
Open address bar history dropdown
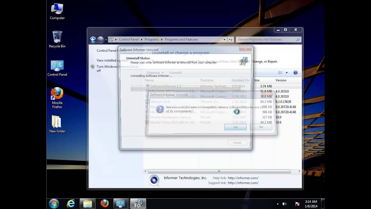pyautogui.click(x=224, y=39)
